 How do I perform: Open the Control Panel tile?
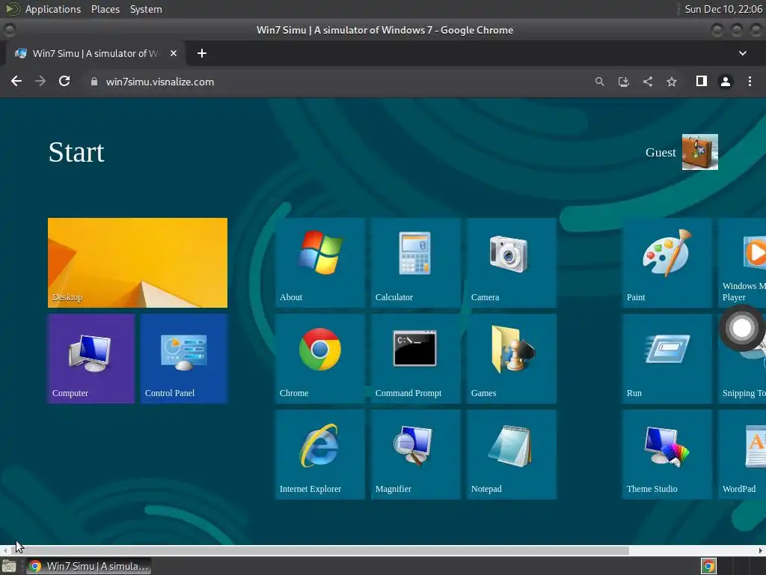pos(184,359)
